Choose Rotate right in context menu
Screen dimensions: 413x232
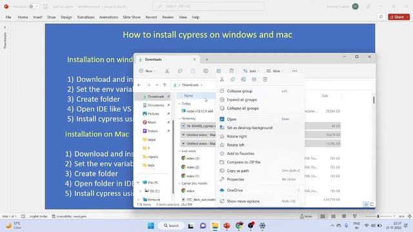pyautogui.click(x=259, y=136)
